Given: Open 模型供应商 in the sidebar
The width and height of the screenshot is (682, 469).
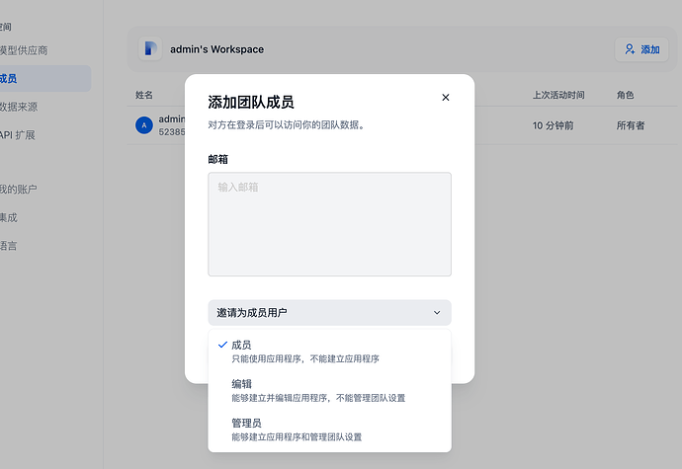Looking at the screenshot, I should coord(24,50).
